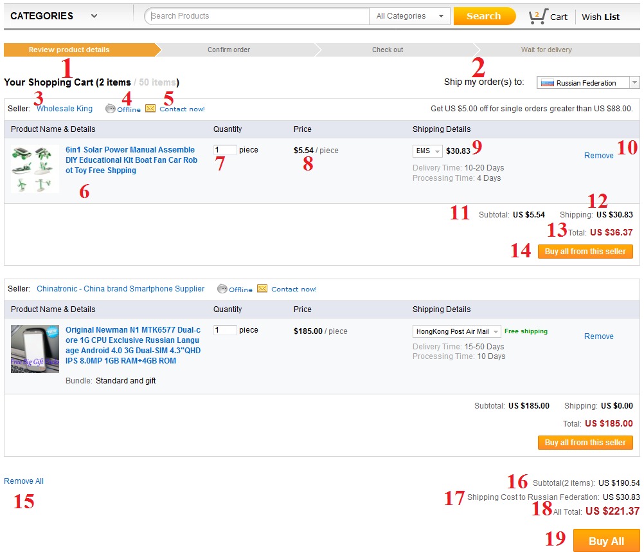
Task: Click Wholesale King's envelope contact icon
Action: (x=150, y=109)
